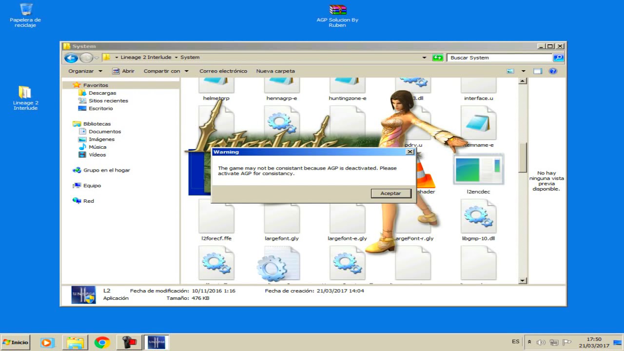Select the Lineage 2 Interlude desktop folder
The image size is (624, 351).
click(25, 98)
